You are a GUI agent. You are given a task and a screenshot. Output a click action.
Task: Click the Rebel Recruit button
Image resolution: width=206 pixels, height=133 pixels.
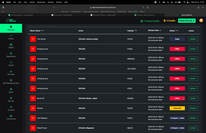[187, 21]
